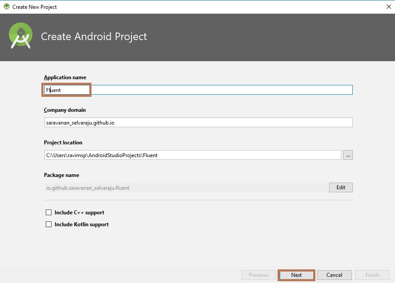Close the Create New Project window

(388, 7)
